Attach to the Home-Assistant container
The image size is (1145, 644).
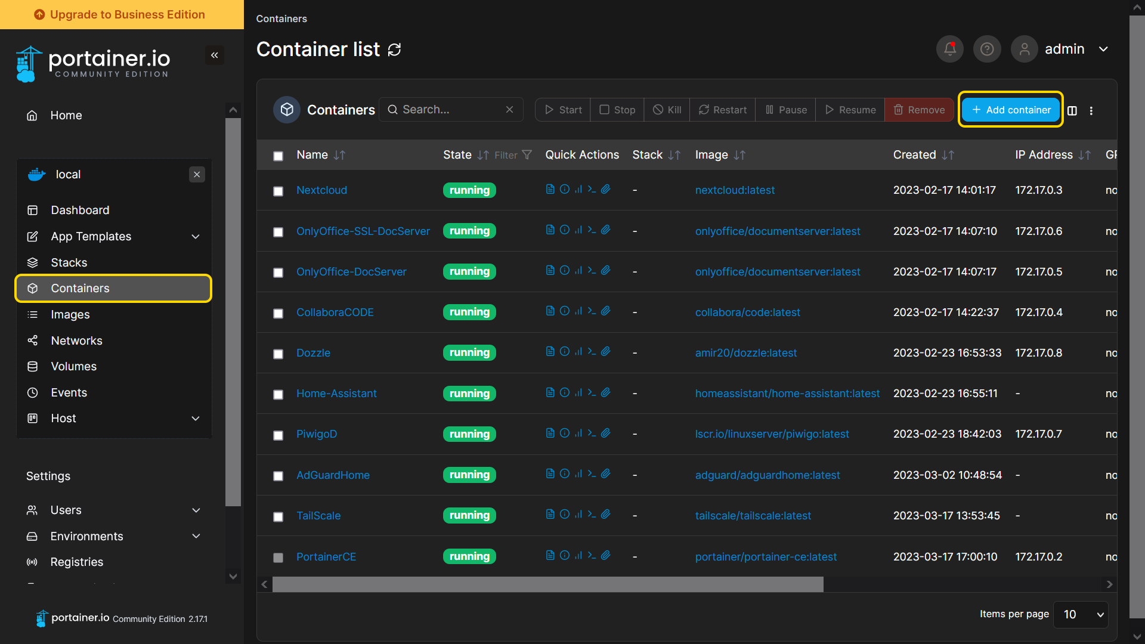coord(605,392)
